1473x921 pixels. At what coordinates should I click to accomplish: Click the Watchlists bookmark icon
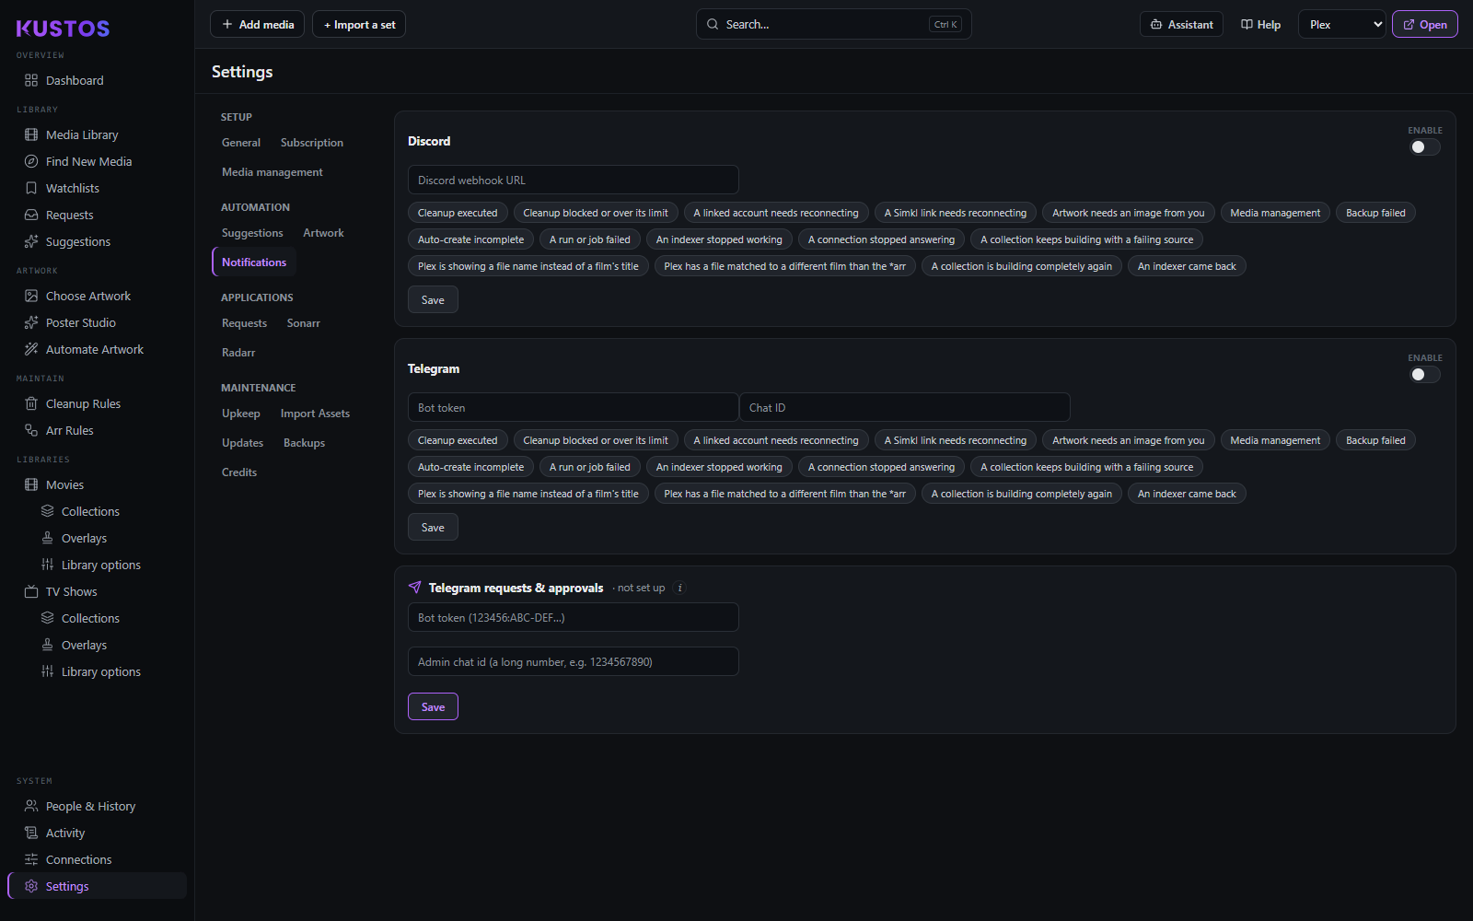coord(31,188)
